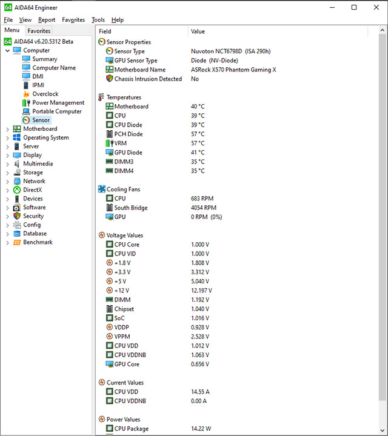This screenshot has width=388, height=436.
Task: Click the Display monitor icon
Action: tap(17, 155)
